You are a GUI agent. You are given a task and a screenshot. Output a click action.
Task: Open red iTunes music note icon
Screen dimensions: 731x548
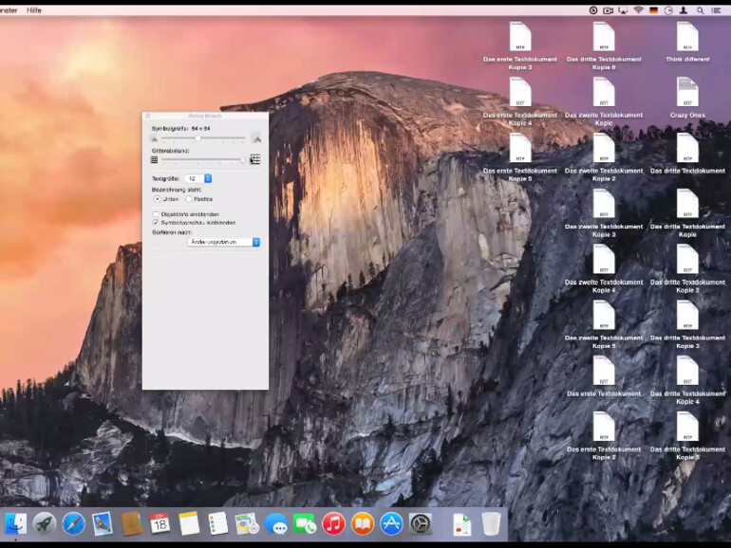[334, 524]
